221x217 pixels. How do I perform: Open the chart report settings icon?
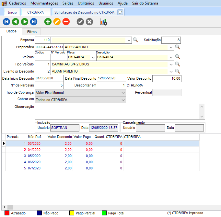103,22
